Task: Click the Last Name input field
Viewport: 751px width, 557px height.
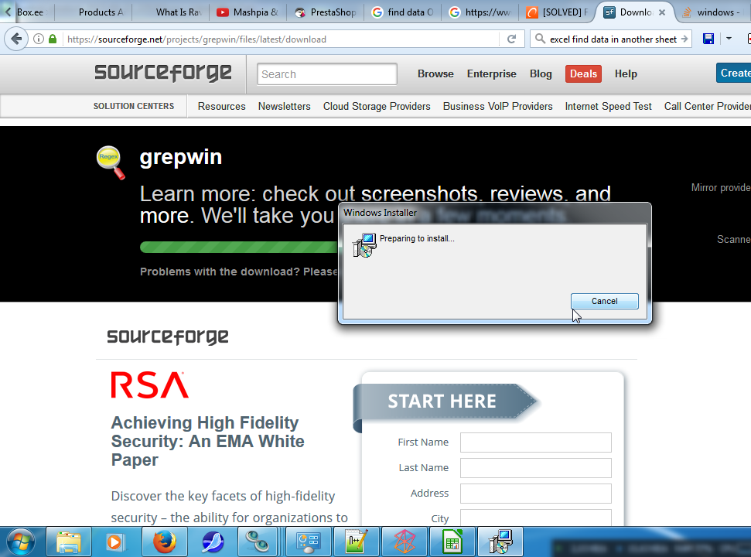Action: 536,468
